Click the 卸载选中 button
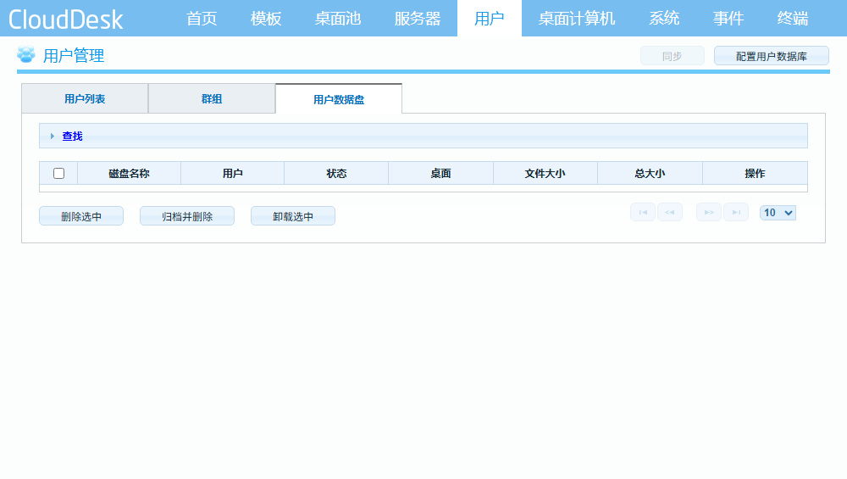The width and height of the screenshot is (847, 479). (x=293, y=216)
